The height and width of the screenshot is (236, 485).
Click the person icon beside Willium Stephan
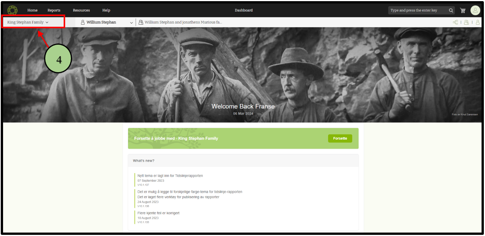click(82, 23)
